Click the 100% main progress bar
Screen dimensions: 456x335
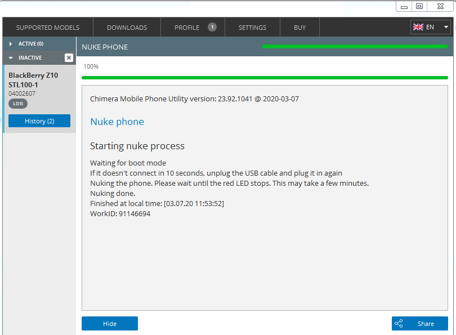coord(265,78)
